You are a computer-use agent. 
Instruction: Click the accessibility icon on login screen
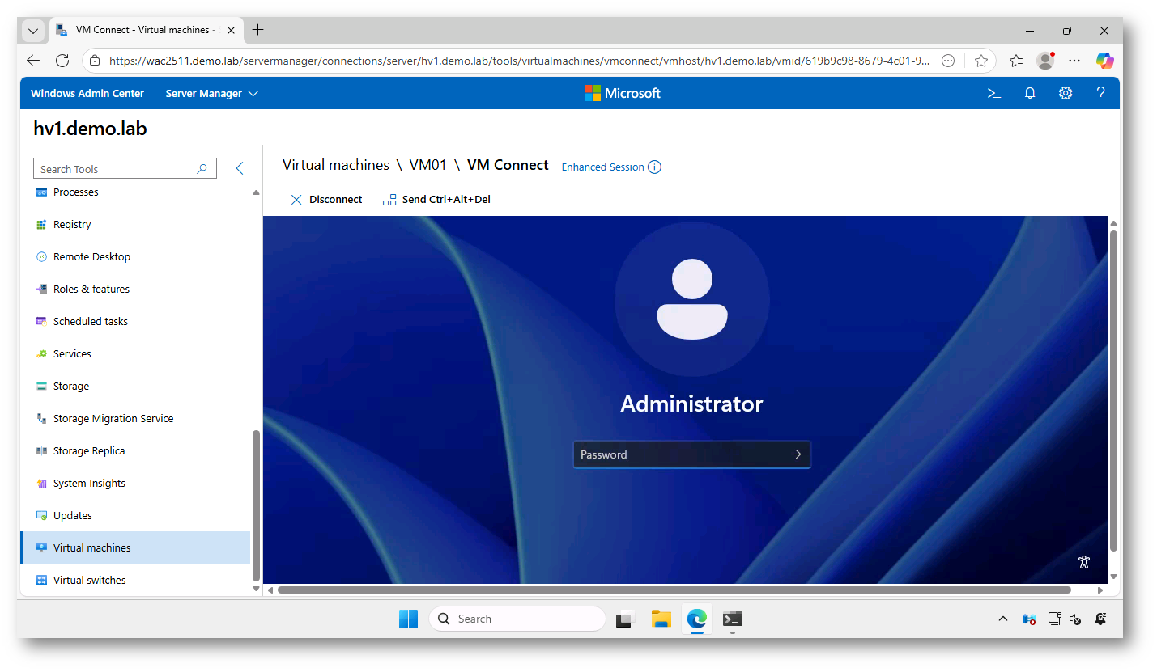(x=1085, y=562)
